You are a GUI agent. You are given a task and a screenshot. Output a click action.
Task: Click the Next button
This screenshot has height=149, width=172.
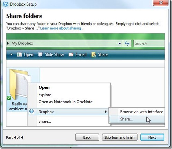152,137
